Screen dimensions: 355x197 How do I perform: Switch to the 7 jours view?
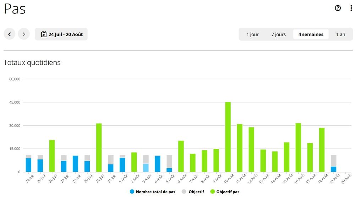click(278, 34)
